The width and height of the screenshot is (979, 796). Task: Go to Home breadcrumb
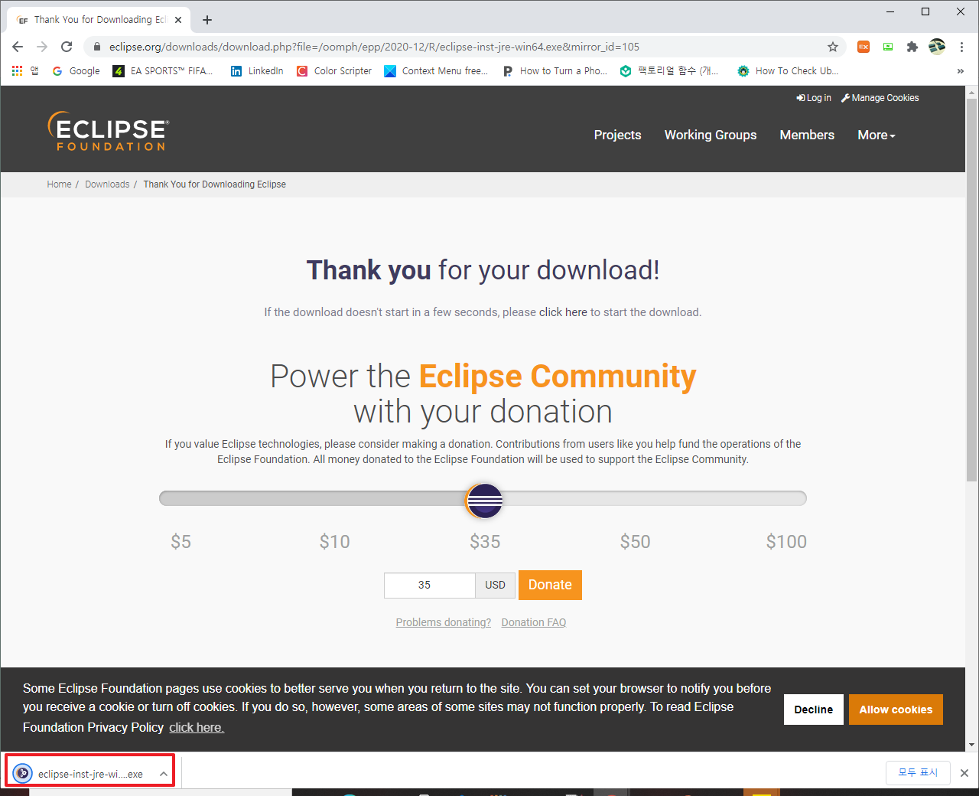coord(59,184)
